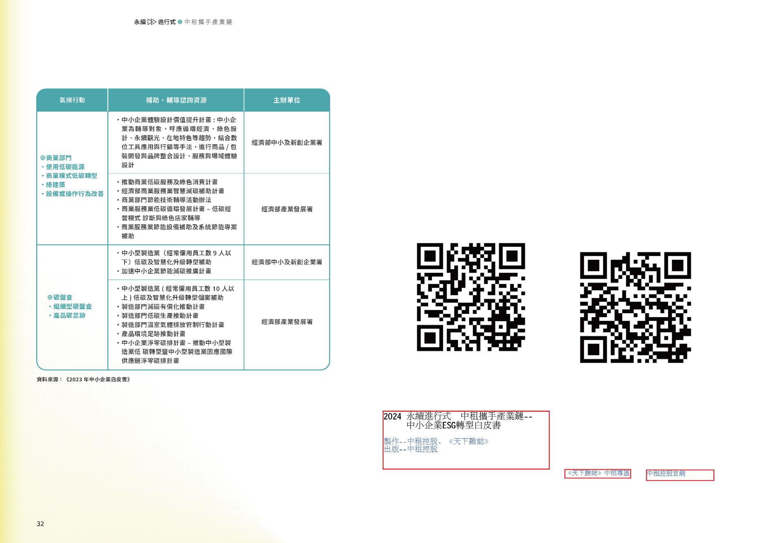Click 經濟部產業發展署 beside the 商業低碳服務 row
Viewport: 769px width, 543px height.
(x=287, y=209)
